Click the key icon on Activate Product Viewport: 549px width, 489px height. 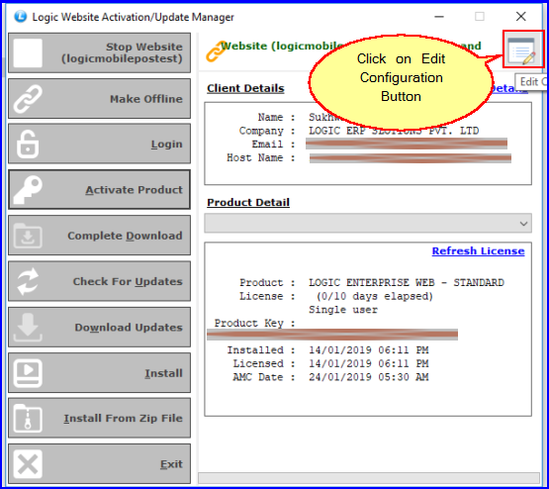click(28, 189)
